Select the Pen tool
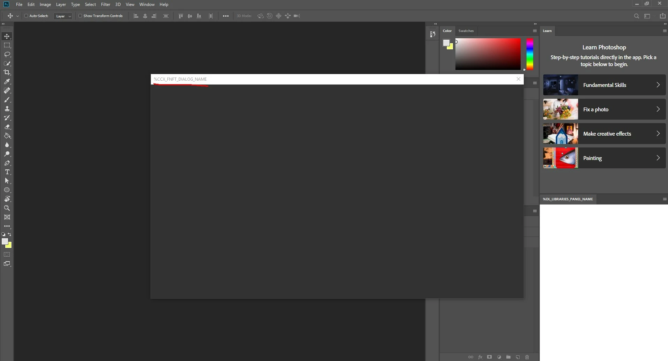The height and width of the screenshot is (361, 668). point(7,163)
